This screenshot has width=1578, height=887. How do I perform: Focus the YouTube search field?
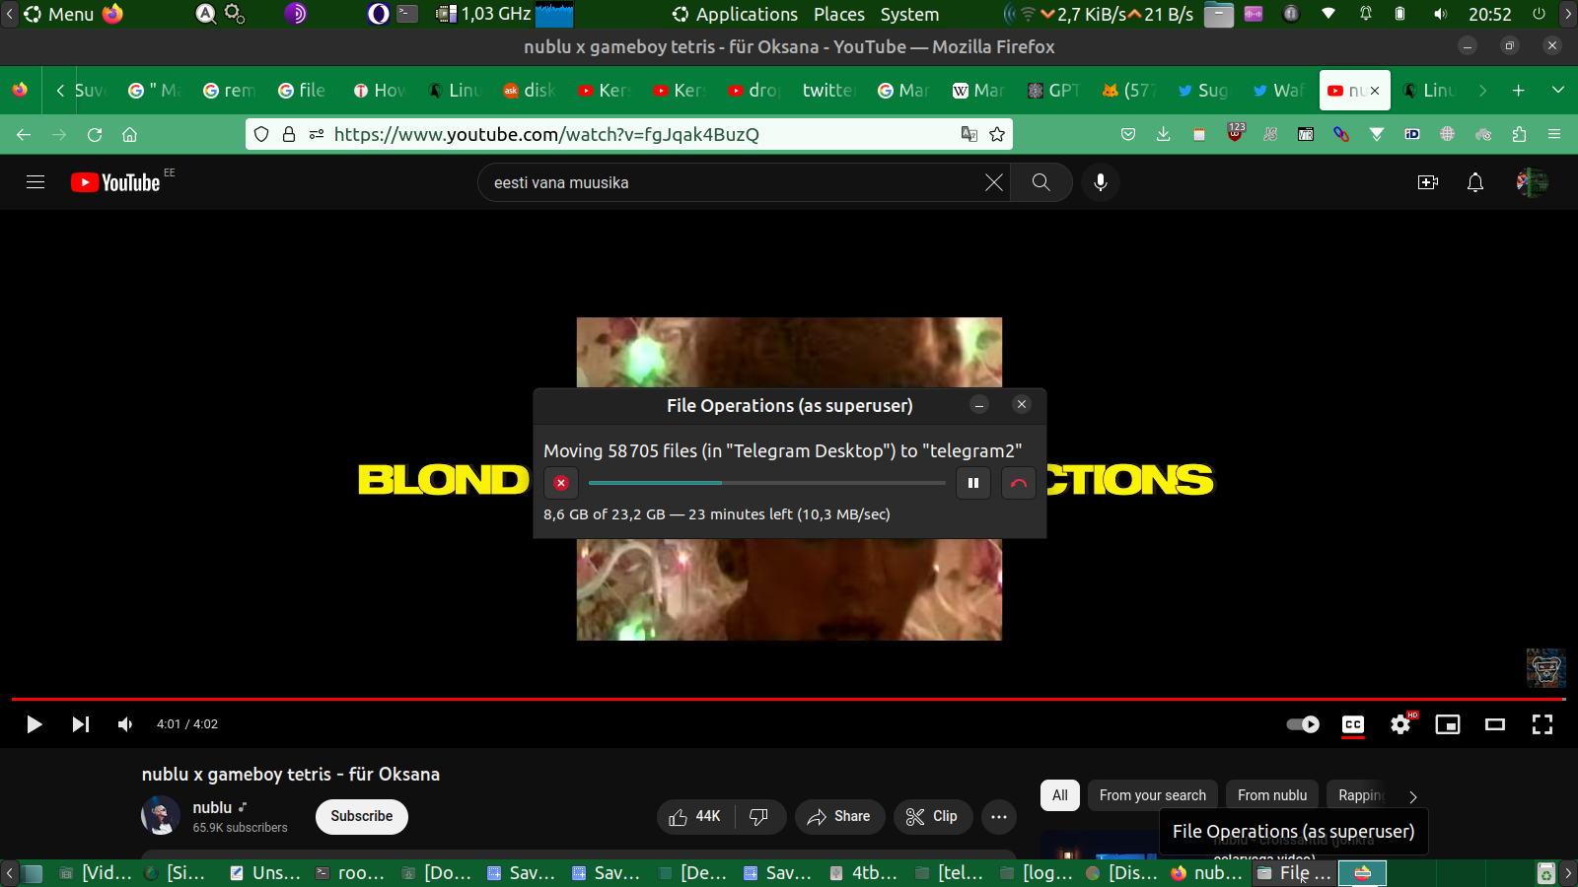[735, 182]
